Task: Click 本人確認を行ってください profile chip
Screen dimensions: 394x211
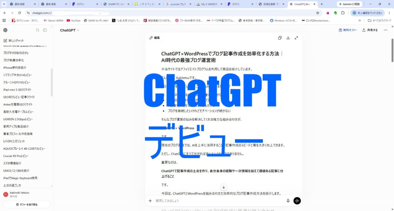Action: (367, 13)
